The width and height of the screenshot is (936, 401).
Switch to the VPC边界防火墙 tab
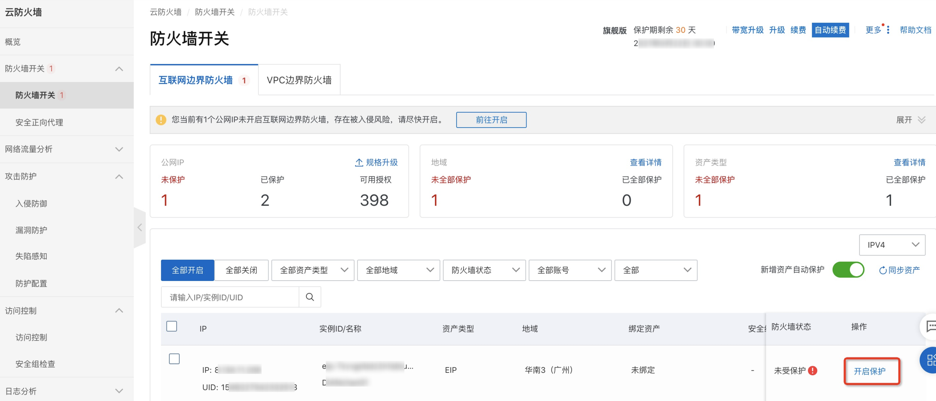pyautogui.click(x=299, y=80)
